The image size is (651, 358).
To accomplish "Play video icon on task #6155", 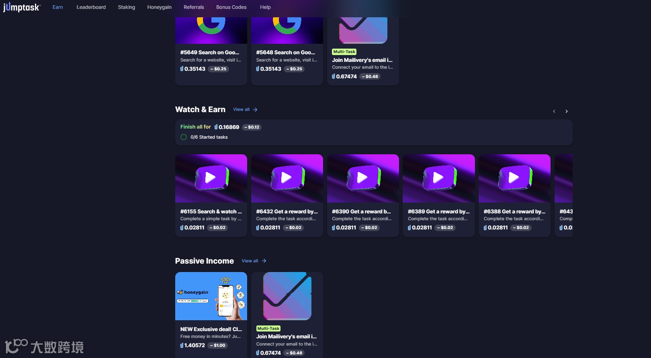I will (x=211, y=178).
